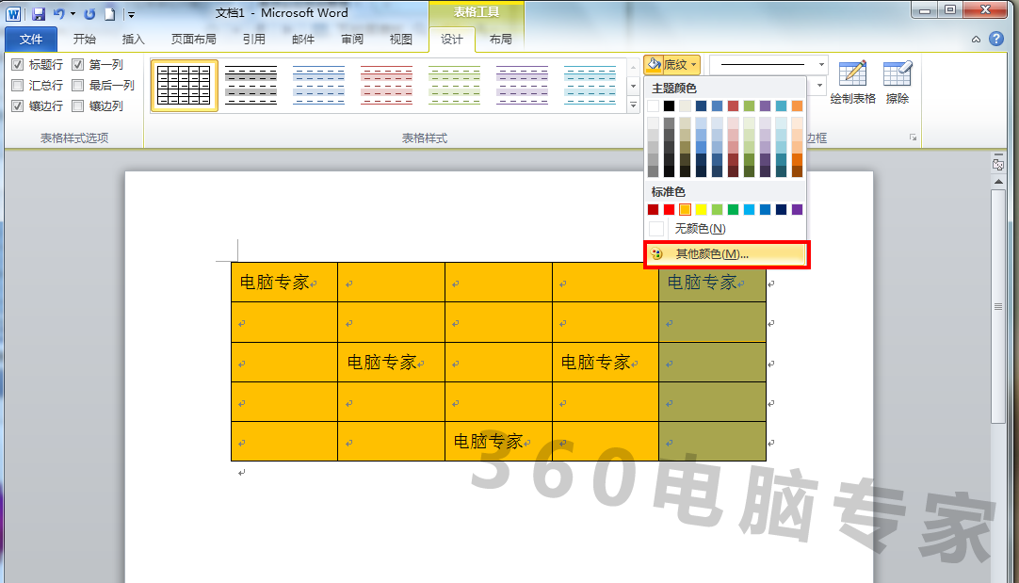Click the Save icon on Quick Access Toolbar
Image resolution: width=1019 pixels, height=583 pixels.
tap(37, 13)
